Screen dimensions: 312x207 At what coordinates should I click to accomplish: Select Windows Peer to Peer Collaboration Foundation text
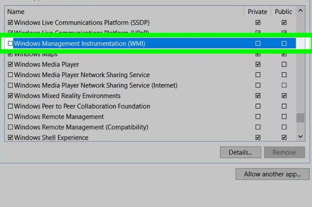82,106
